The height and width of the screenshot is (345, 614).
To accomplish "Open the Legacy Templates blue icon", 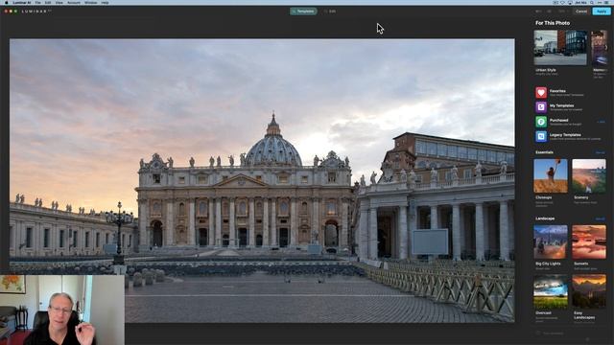I will [541, 136].
